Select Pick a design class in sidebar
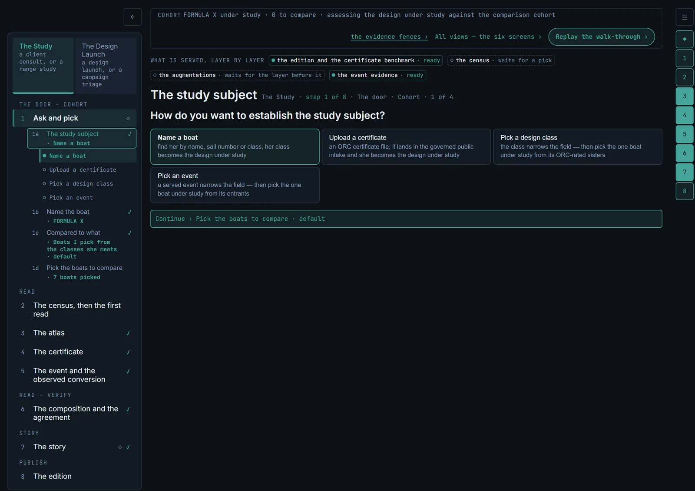 88,184
